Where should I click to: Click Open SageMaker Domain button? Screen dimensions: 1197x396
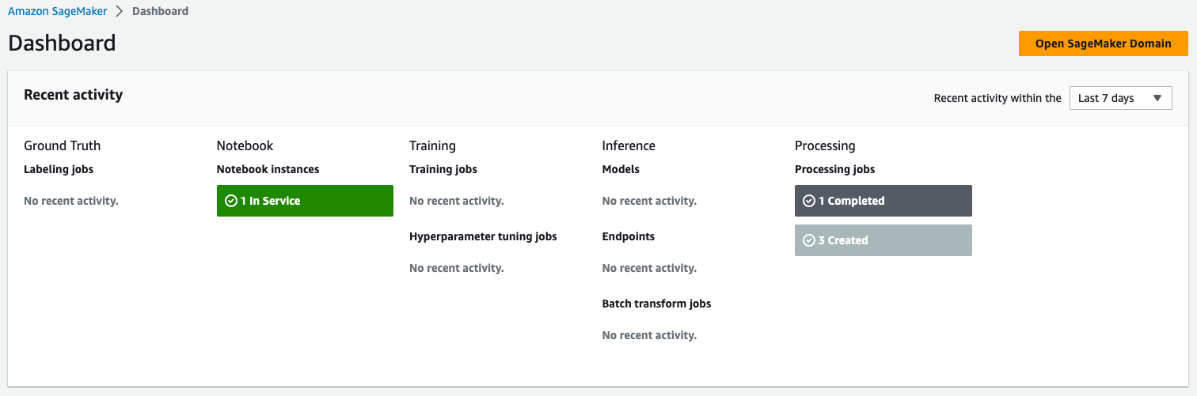[x=1103, y=43]
